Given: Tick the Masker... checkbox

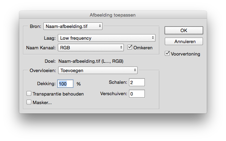Looking at the screenshot, I should coord(29,102).
